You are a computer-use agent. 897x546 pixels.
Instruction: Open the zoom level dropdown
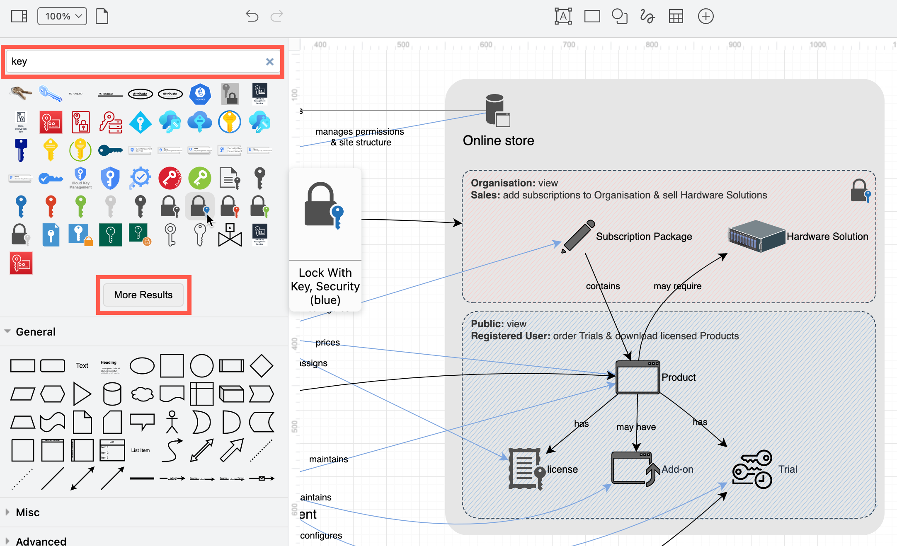pos(62,16)
